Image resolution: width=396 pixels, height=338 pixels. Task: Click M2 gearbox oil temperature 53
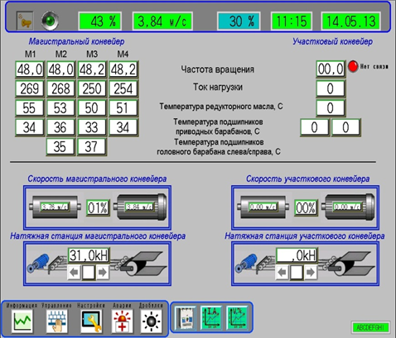(60, 108)
